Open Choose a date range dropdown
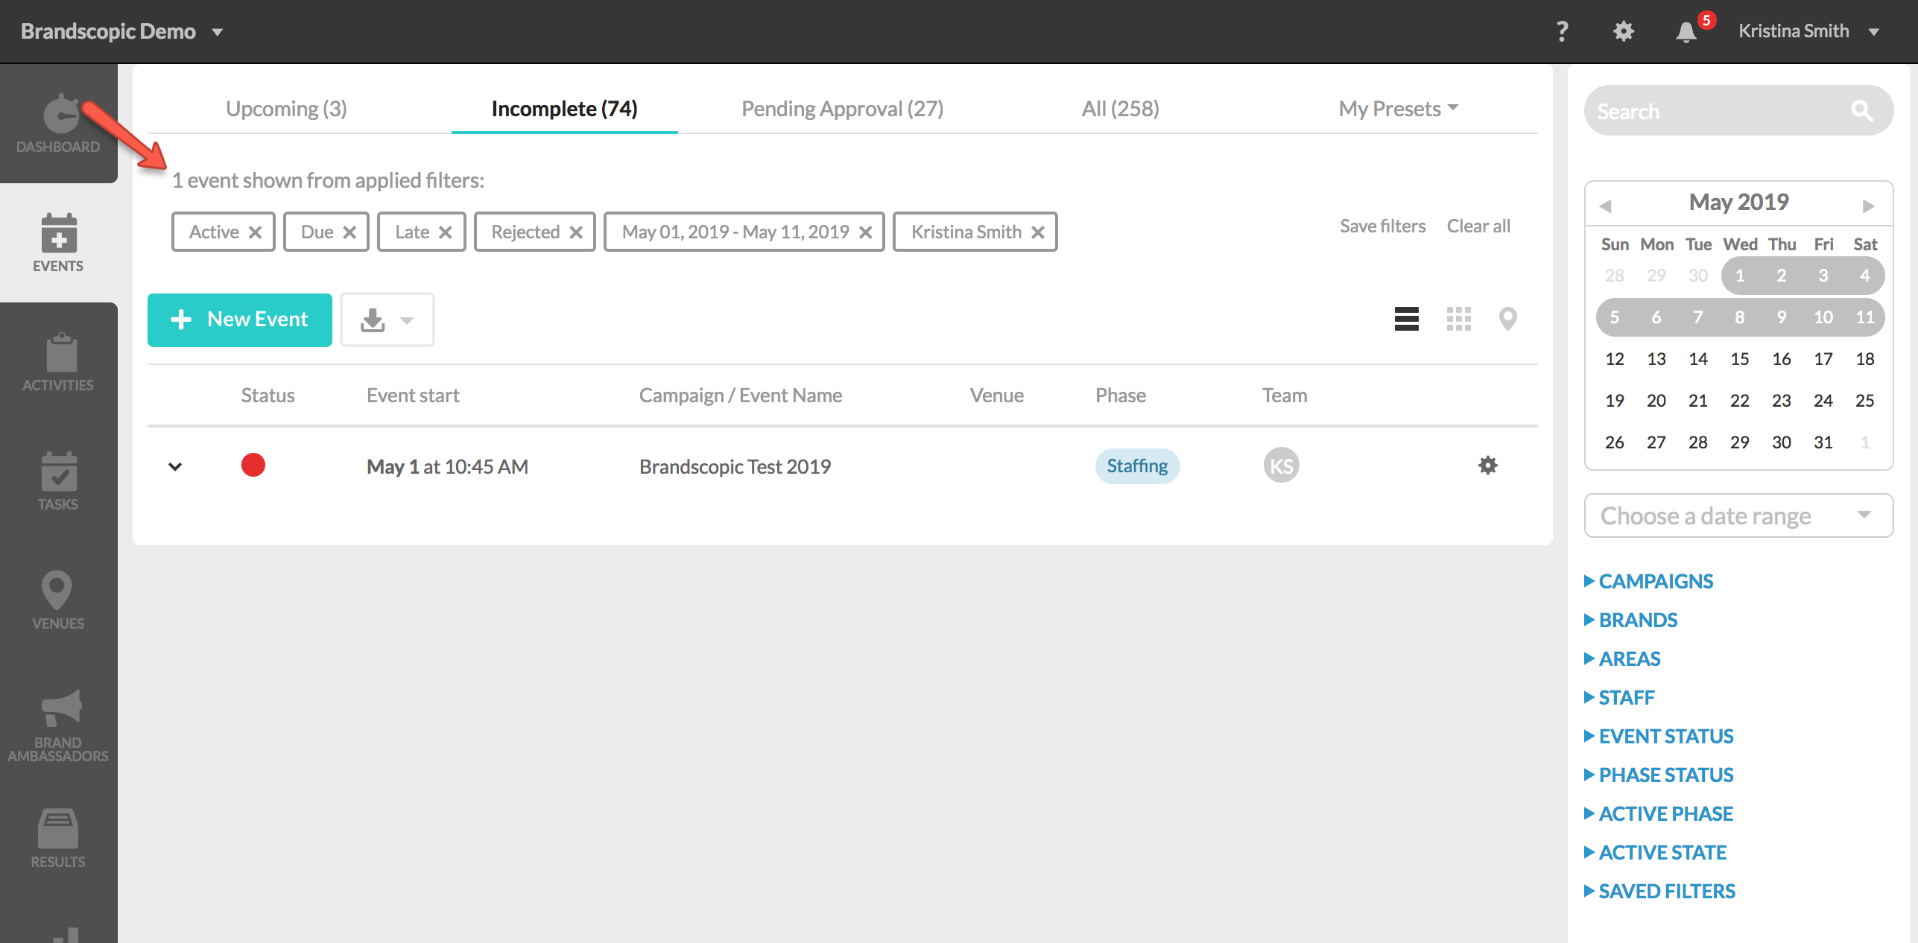Viewport: 1918px width, 943px height. 1738,515
